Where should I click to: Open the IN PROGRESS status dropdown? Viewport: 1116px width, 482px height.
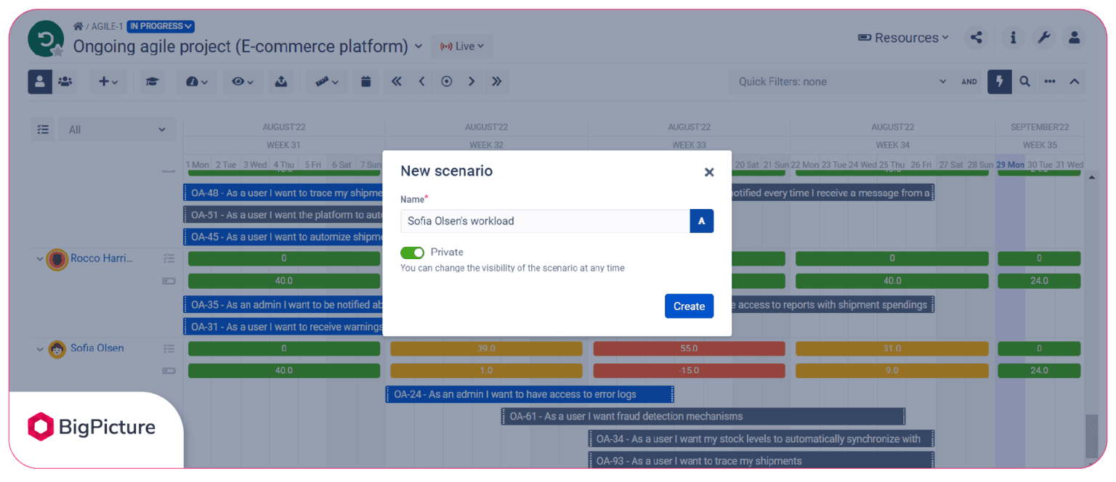[x=161, y=26]
